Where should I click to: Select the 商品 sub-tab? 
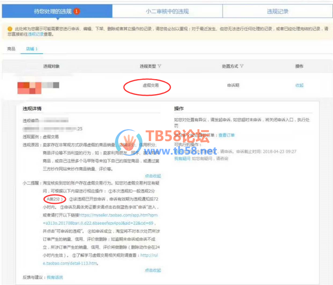[x=11, y=49]
